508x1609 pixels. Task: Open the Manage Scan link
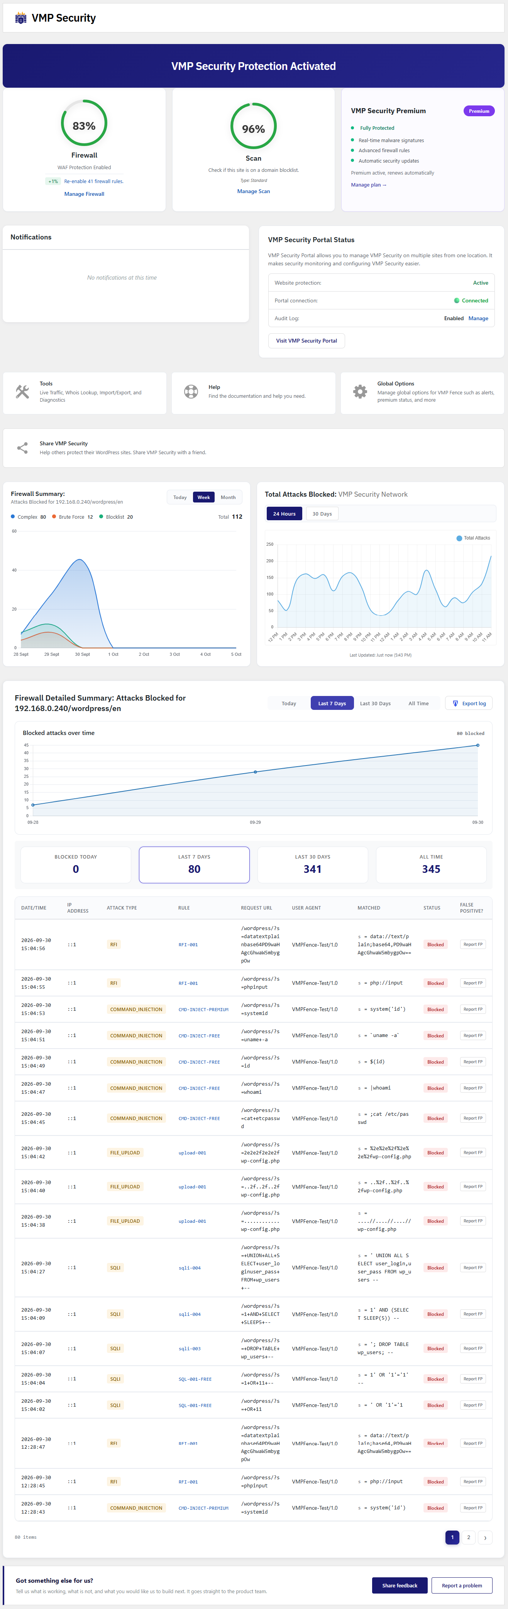coord(253,191)
